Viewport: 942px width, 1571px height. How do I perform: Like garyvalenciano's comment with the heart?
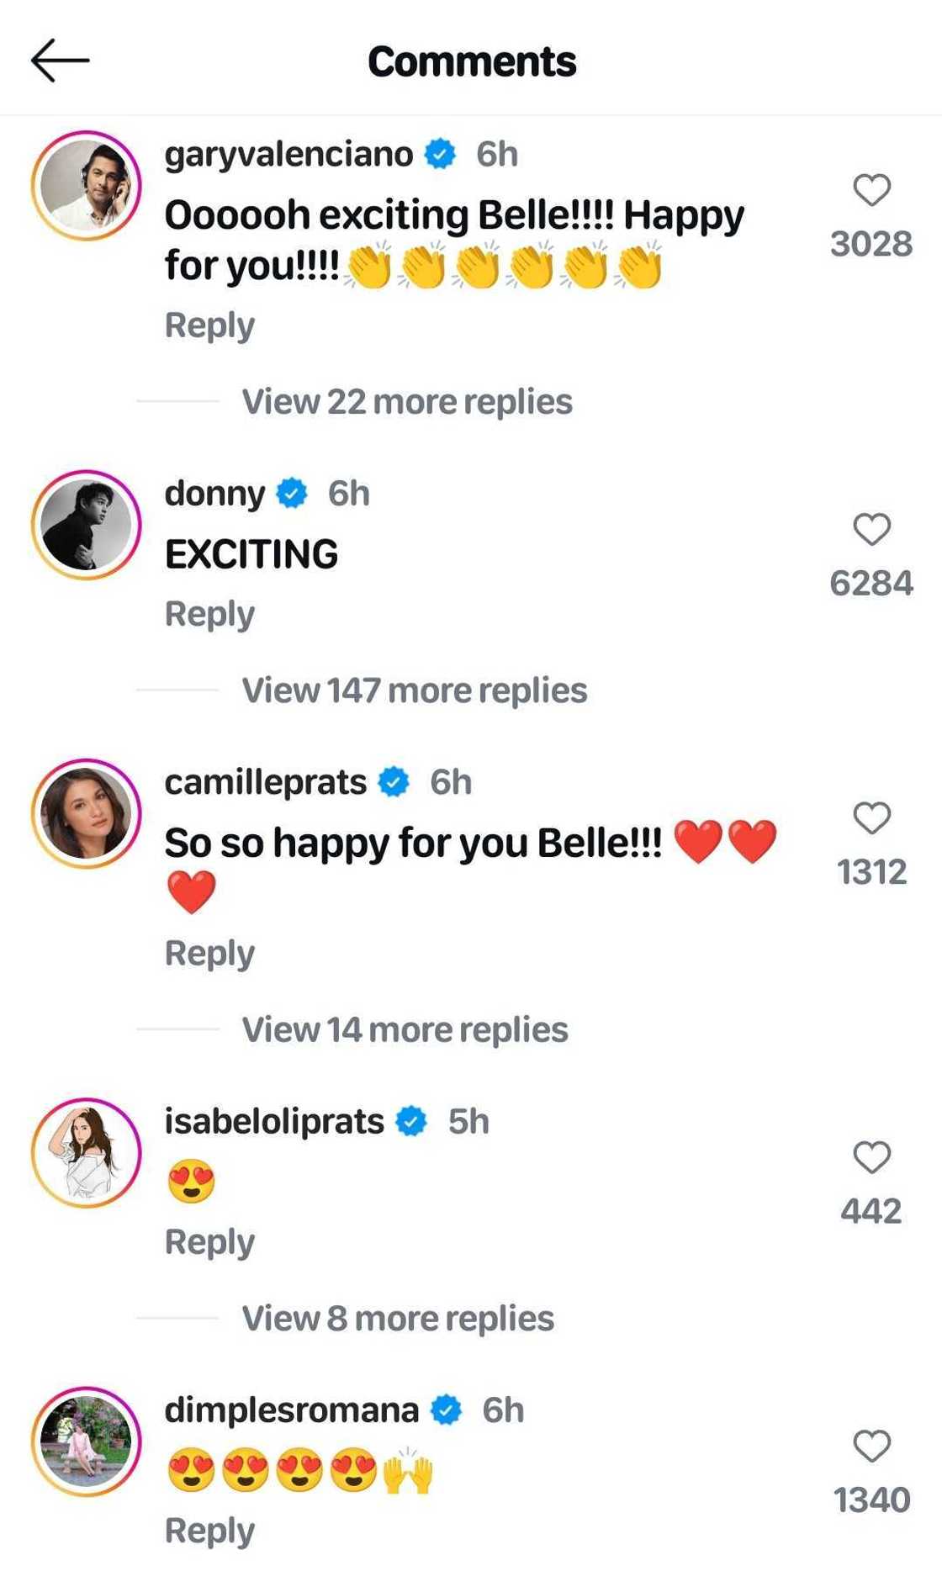(871, 191)
